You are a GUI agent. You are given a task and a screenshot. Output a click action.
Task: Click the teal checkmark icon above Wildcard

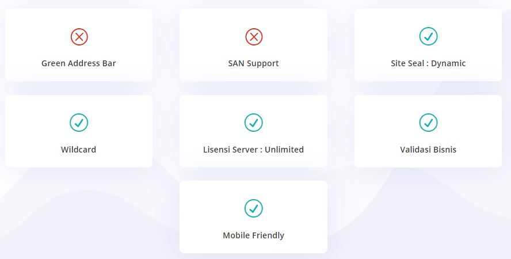pyautogui.click(x=79, y=122)
